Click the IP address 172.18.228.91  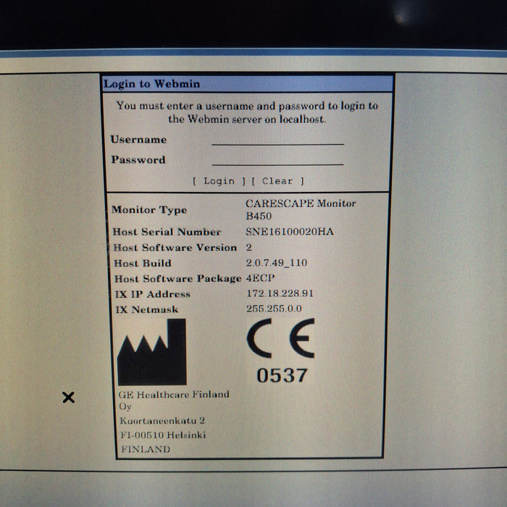pos(280,294)
